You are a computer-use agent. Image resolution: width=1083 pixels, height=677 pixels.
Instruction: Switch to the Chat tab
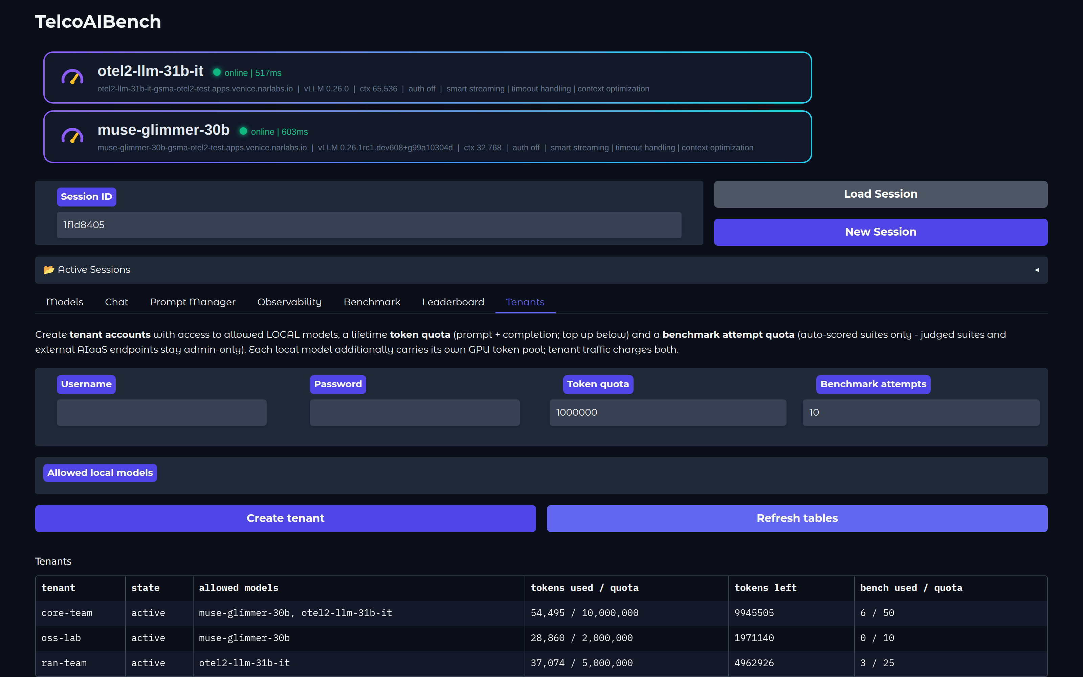coord(116,302)
